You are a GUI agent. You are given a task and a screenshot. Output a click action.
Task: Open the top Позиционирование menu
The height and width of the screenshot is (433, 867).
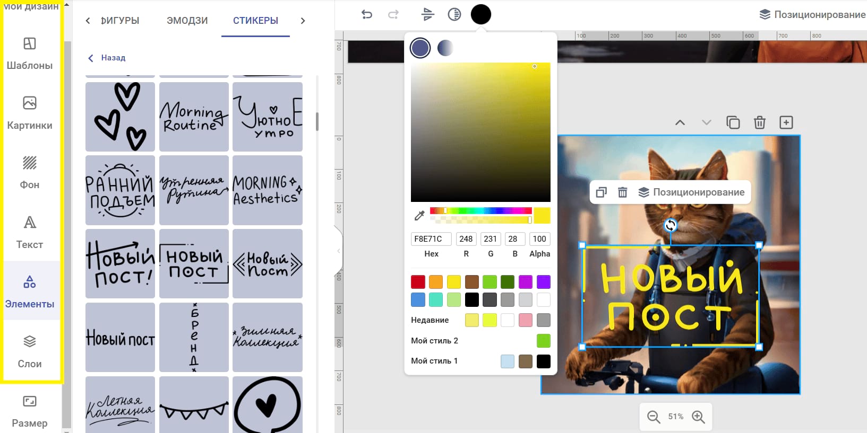click(x=812, y=14)
